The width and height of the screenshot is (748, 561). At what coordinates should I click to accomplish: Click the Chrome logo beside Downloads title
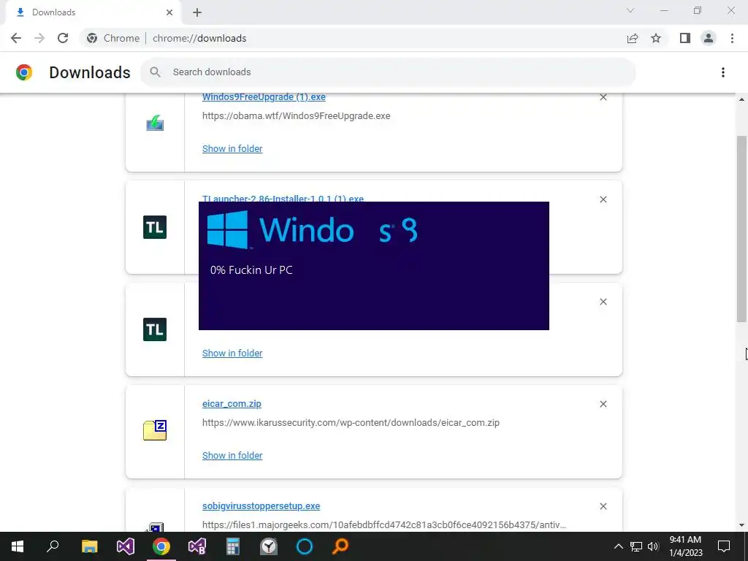[24, 72]
